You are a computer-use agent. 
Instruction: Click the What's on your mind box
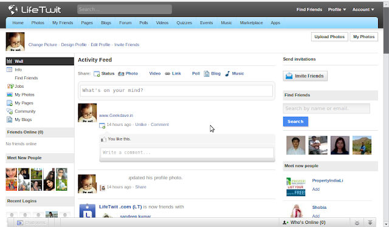pos(176,90)
